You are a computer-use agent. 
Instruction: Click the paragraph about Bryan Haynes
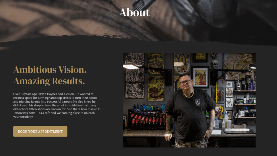[57, 105]
